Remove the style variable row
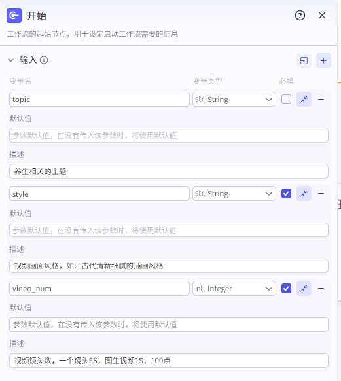 coord(321,194)
